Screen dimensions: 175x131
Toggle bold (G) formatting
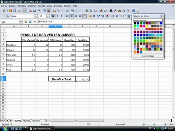tap(53, 16)
